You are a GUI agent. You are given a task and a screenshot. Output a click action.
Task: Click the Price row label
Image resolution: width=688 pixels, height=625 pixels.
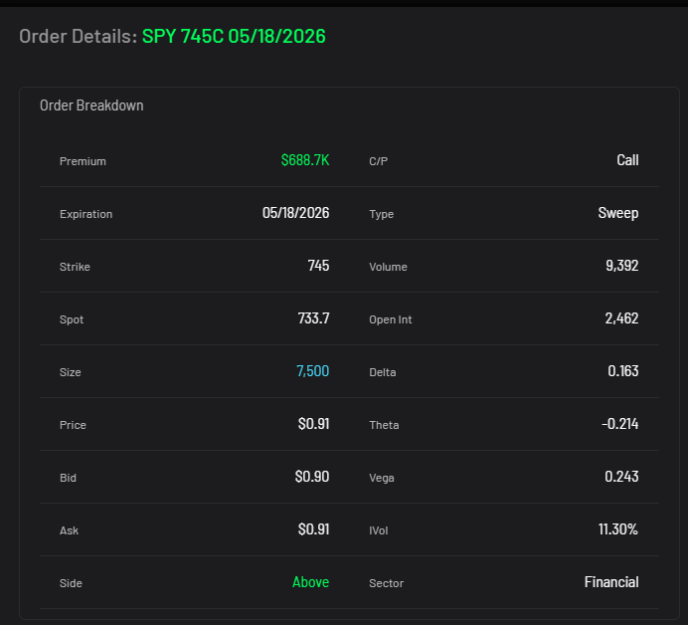(73, 425)
